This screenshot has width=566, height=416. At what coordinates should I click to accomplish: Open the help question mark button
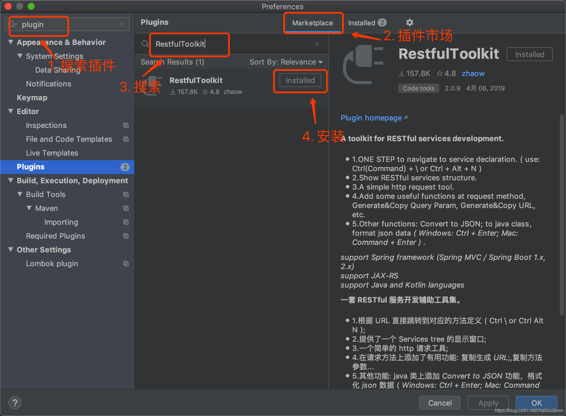15,403
